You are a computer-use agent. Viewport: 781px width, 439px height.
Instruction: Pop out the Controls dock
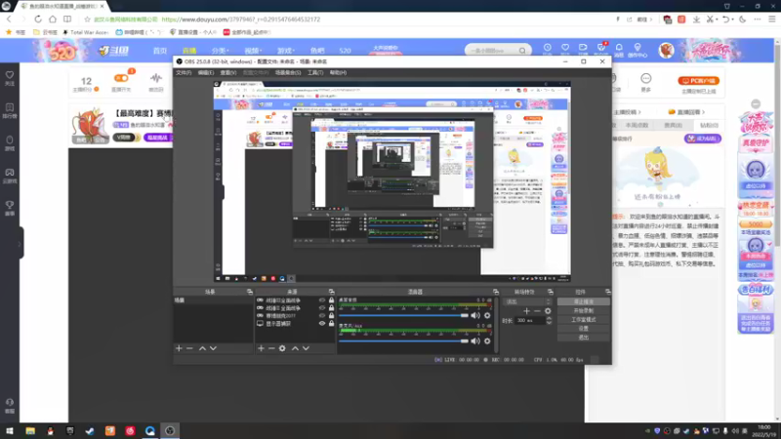607,292
